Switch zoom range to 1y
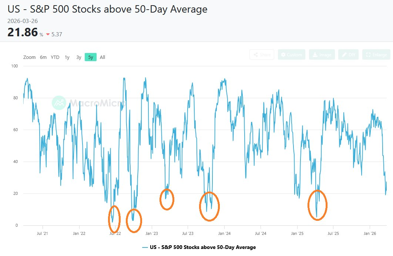The height and width of the screenshot is (256, 393). (67, 57)
